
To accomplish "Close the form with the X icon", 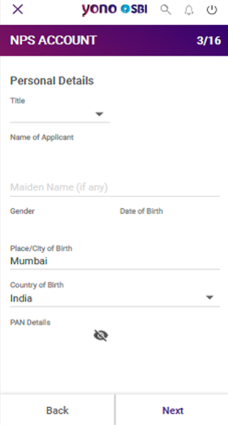I will pos(18,10).
